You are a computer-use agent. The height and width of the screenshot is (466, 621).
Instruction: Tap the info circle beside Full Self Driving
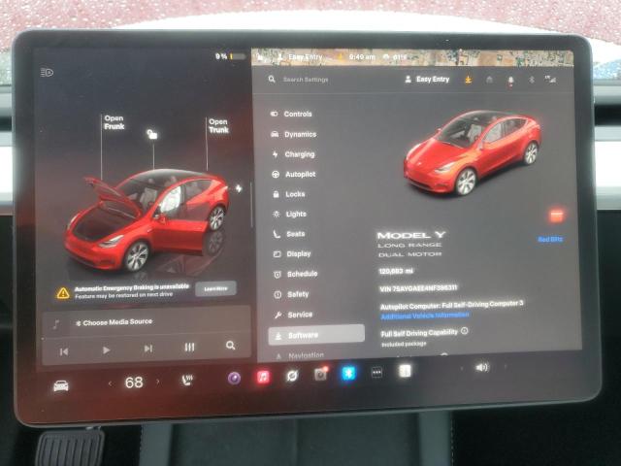[465, 330]
